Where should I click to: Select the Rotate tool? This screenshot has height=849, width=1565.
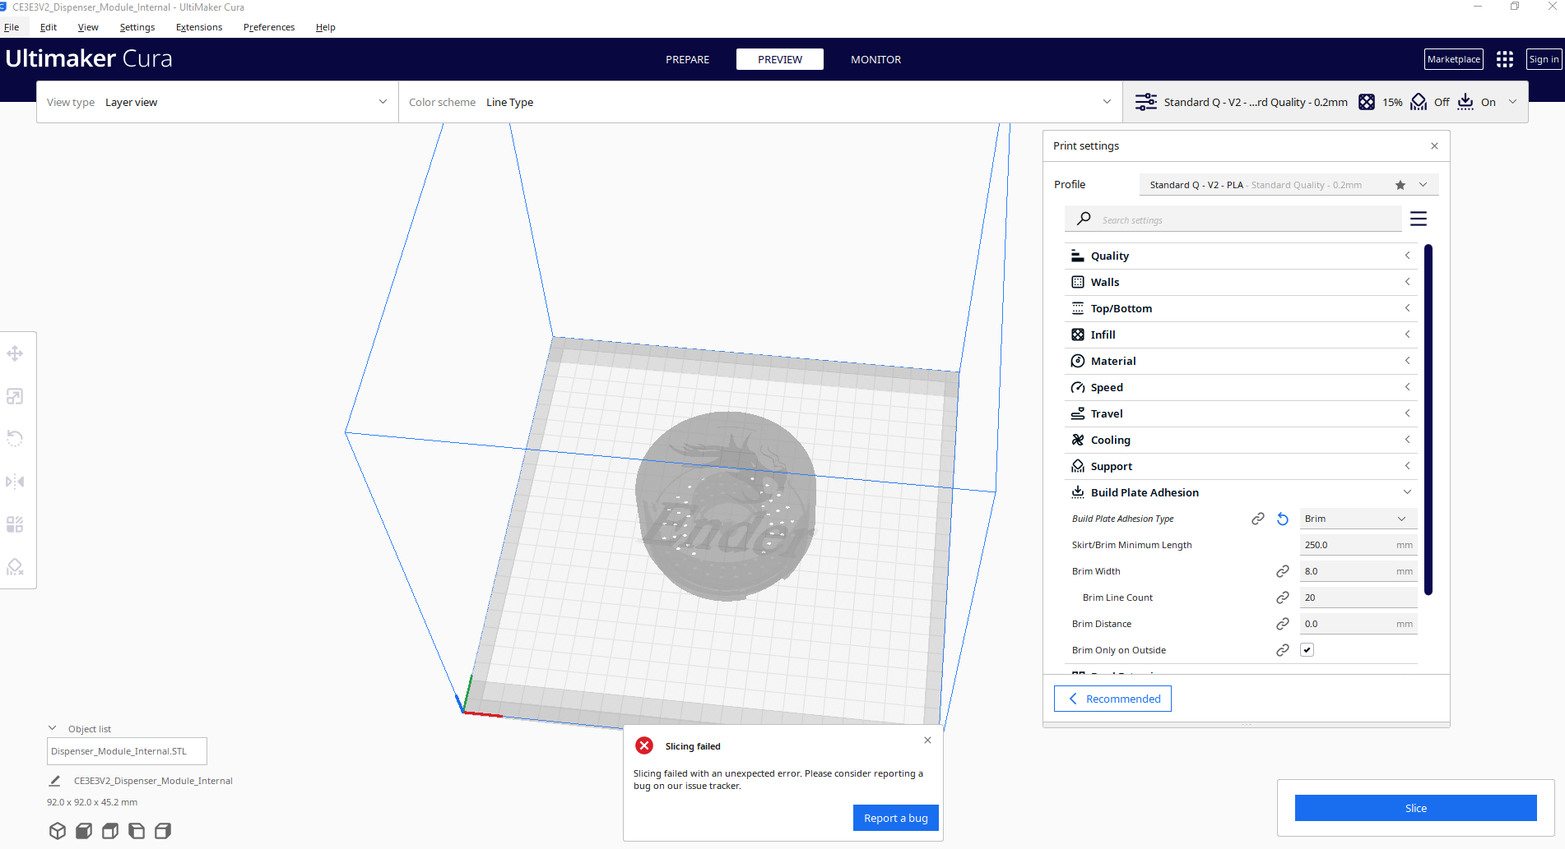(x=15, y=438)
